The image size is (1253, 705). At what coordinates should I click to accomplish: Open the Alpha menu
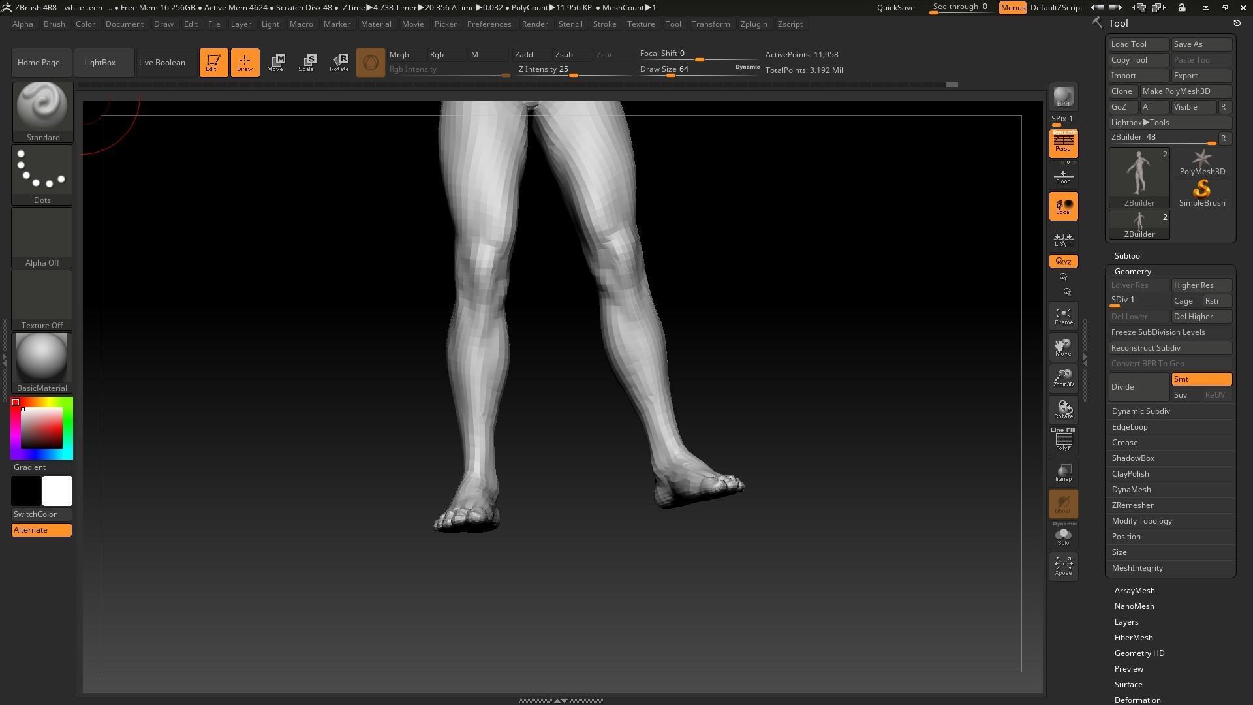coord(23,24)
